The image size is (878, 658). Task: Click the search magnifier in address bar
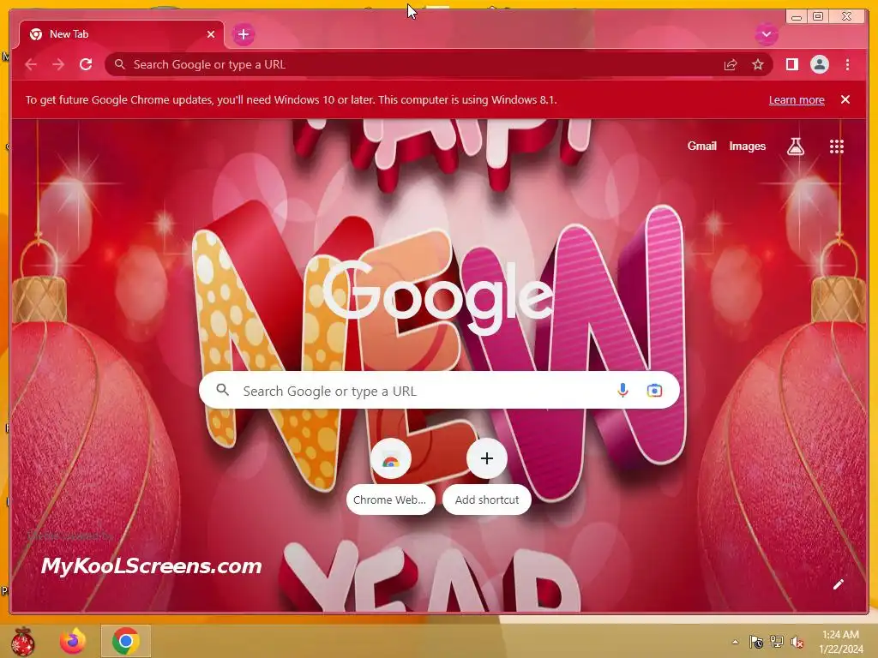tap(119, 64)
